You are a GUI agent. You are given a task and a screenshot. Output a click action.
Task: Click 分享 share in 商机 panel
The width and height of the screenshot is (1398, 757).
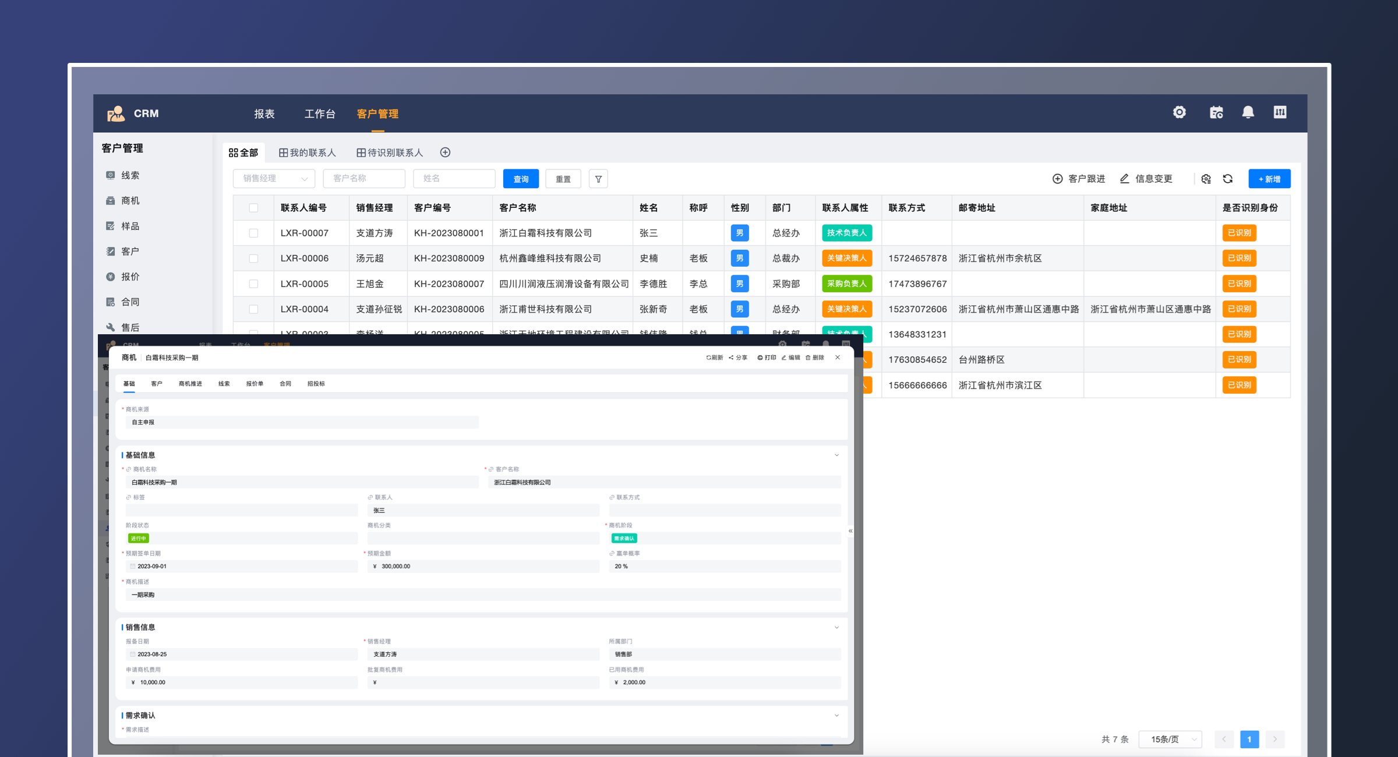[738, 358]
